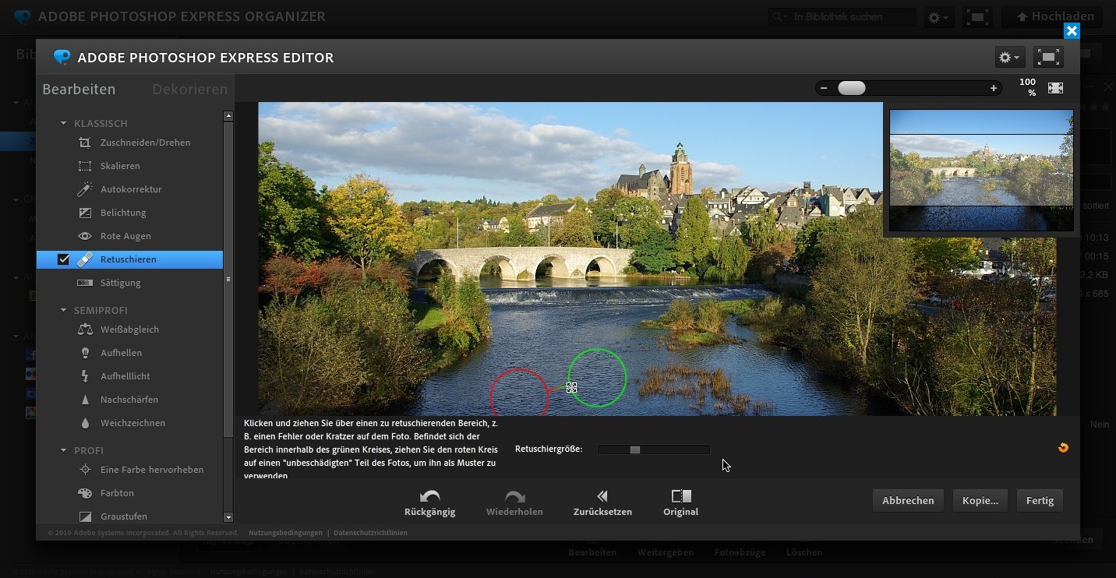Click the orange reset retouch arrow icon
Viewport: 1116px width, 578px height.
coord(1063,448)
